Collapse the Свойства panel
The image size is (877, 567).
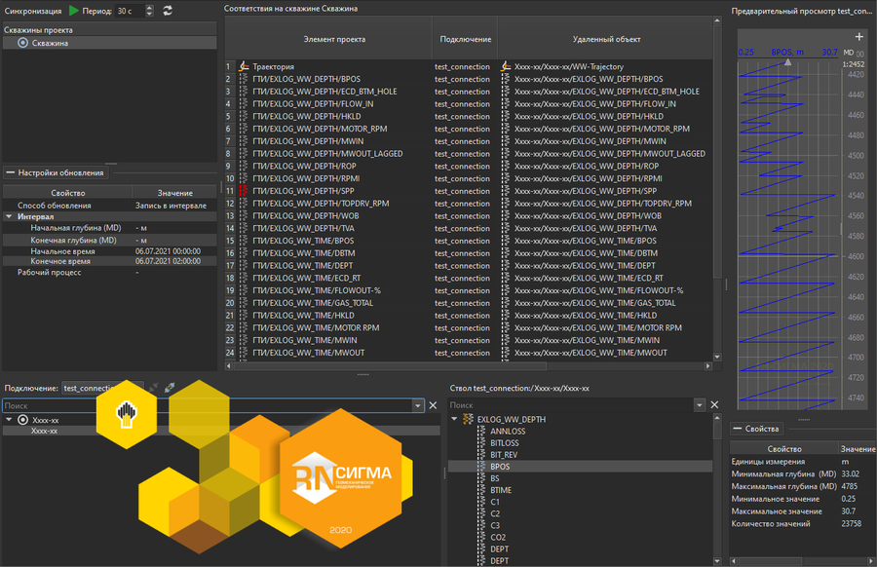pyautogui.click(x=738, y=430)
